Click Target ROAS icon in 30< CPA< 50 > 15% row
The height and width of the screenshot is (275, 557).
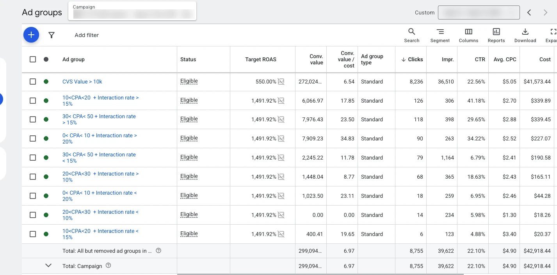pyautogui.click(x=281, y=119)
